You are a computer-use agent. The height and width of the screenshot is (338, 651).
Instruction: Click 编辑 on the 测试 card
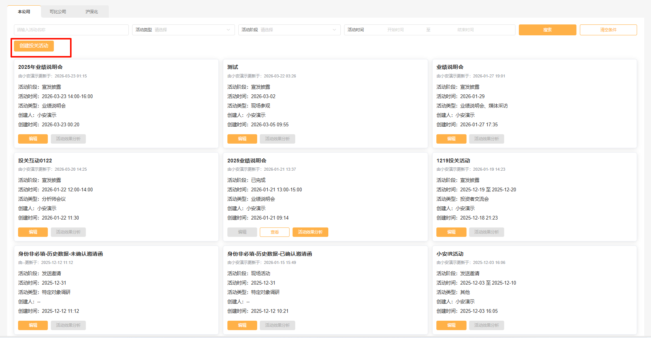[x=242, y=139]
